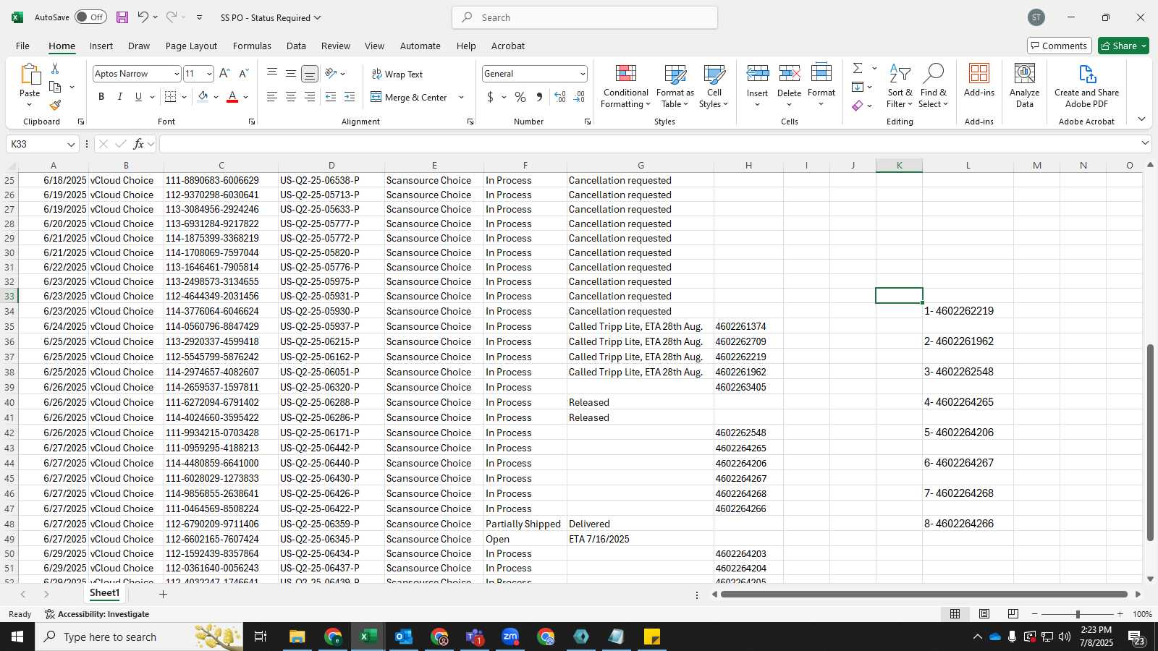Select the Sheet1 tab

click(104, 593)
